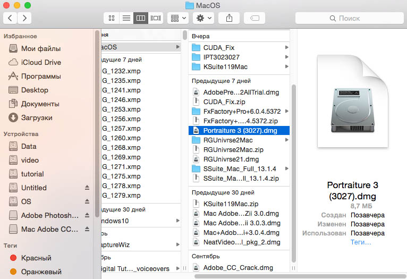The width and height of the screenshot is (407, 279).
Task: Expand the FxFactory+Pro+6.0.4.5372 folder arrow
Action: [286, 111]
